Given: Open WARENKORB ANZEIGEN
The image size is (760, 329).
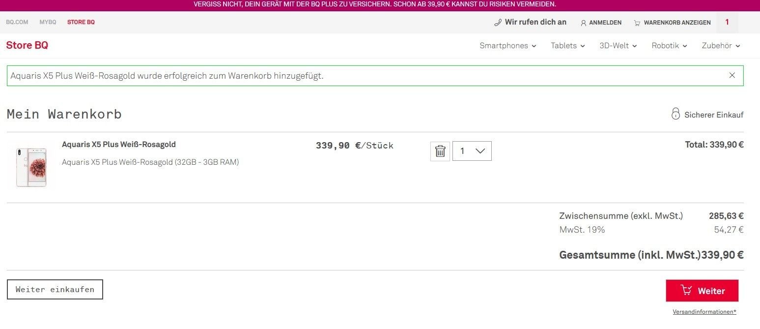Looking at the screenshot, I should [677, 23].
